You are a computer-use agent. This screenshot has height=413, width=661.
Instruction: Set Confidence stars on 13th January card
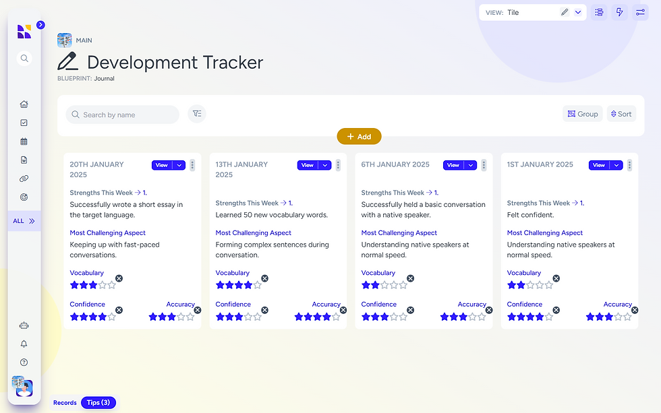click(239, 317)
